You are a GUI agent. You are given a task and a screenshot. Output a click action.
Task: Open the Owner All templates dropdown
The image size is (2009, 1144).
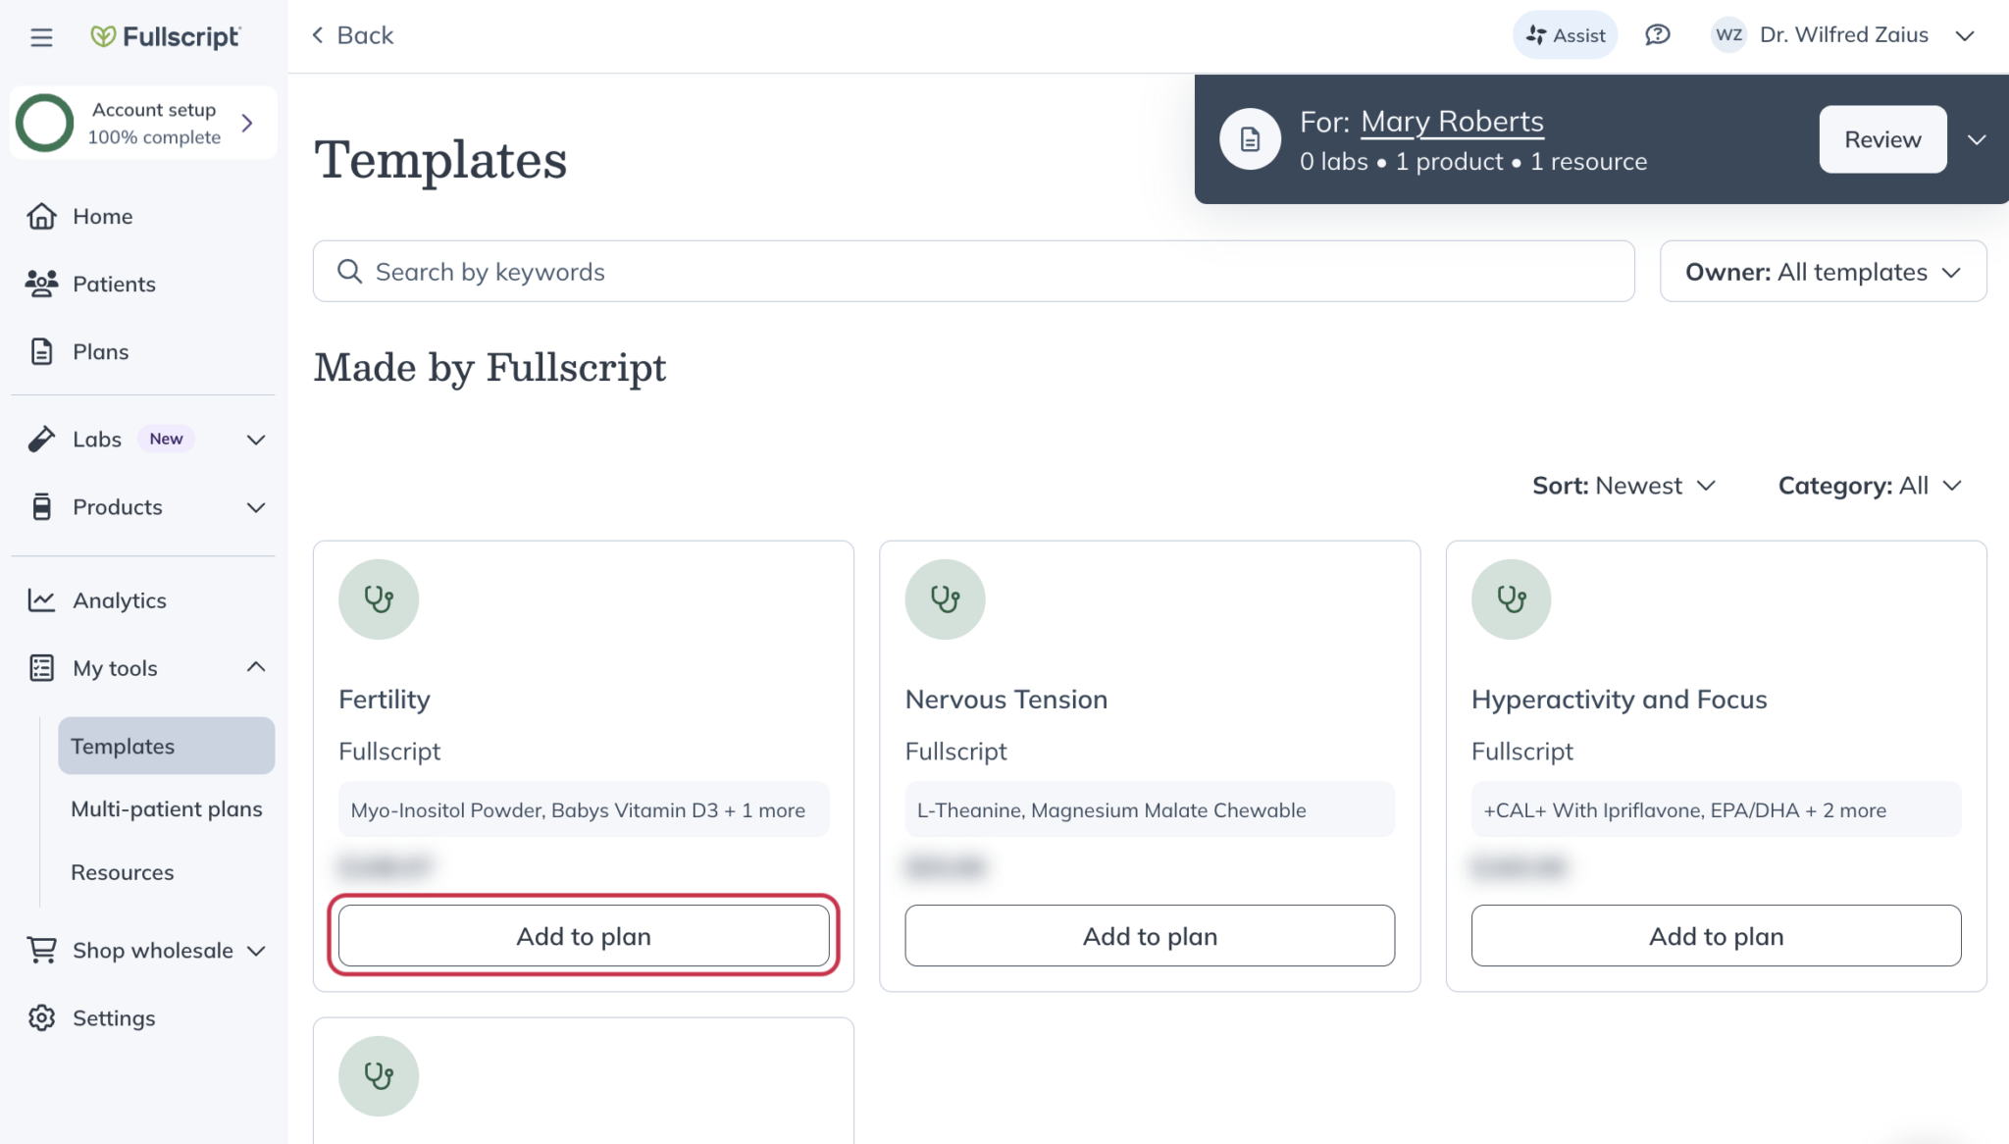(x=1822, y=272)
